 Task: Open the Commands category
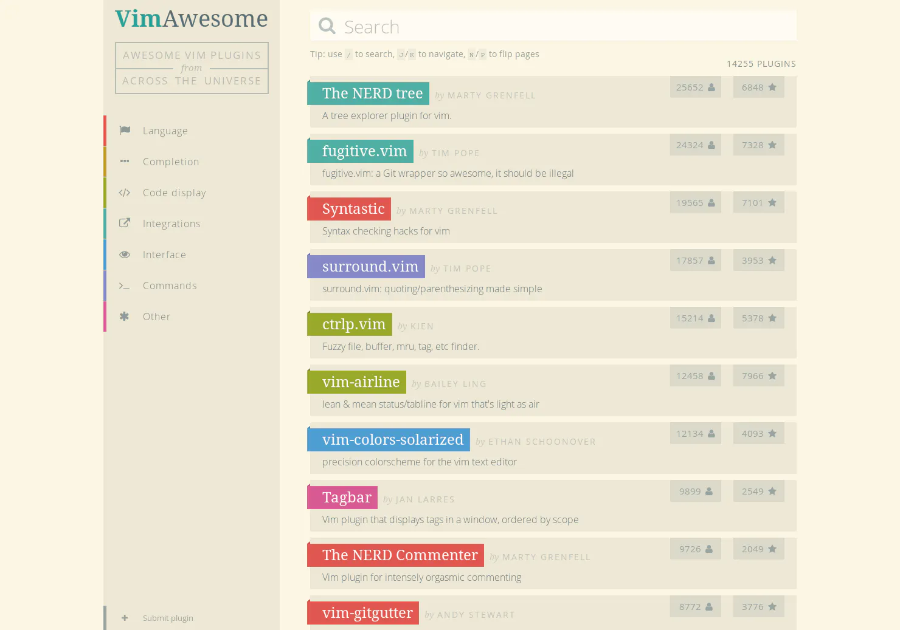(192, 286)
